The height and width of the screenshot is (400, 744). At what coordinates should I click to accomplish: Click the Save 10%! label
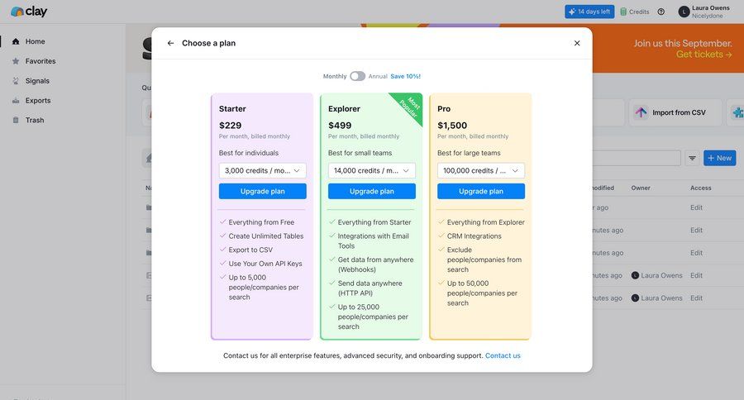(x=405, y=76)
